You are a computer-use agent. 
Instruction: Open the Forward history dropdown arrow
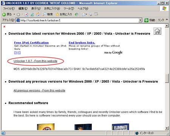pyautogui.click(x=22, y=14)
